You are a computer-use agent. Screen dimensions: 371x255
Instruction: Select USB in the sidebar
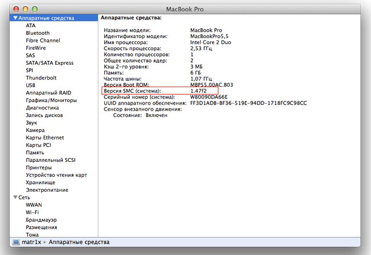[31, 86]
